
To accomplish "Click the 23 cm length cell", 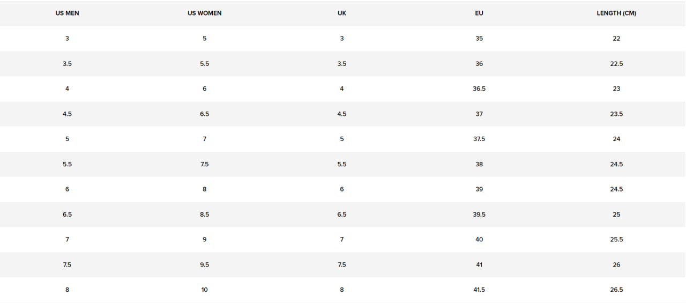I will (616, 88).
